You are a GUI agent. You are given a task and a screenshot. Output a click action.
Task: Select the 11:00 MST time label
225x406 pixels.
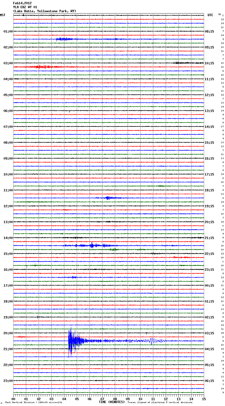click(x=8, y=190)
